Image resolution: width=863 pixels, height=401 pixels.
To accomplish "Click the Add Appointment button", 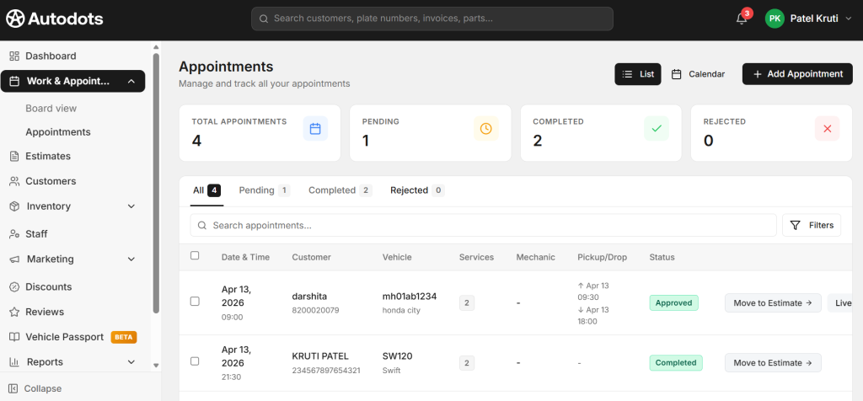I will (x=796, y=74).
